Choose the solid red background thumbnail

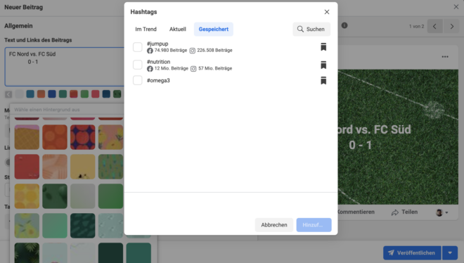[27, 167]
